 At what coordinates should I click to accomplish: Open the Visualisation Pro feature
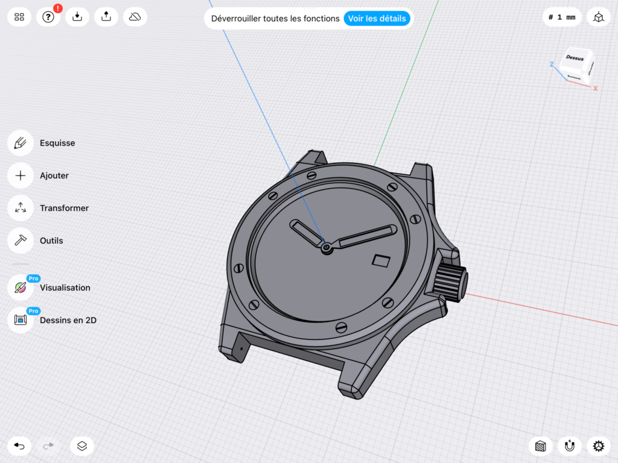point(21,288)
